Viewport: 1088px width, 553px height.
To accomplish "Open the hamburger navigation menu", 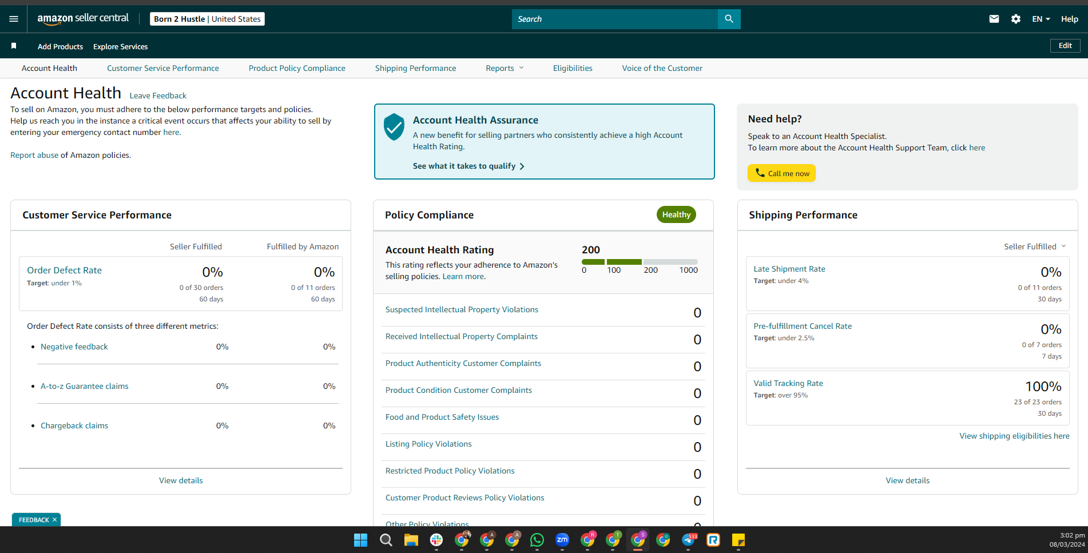I will pyautogui.click(x=14, y=19).
